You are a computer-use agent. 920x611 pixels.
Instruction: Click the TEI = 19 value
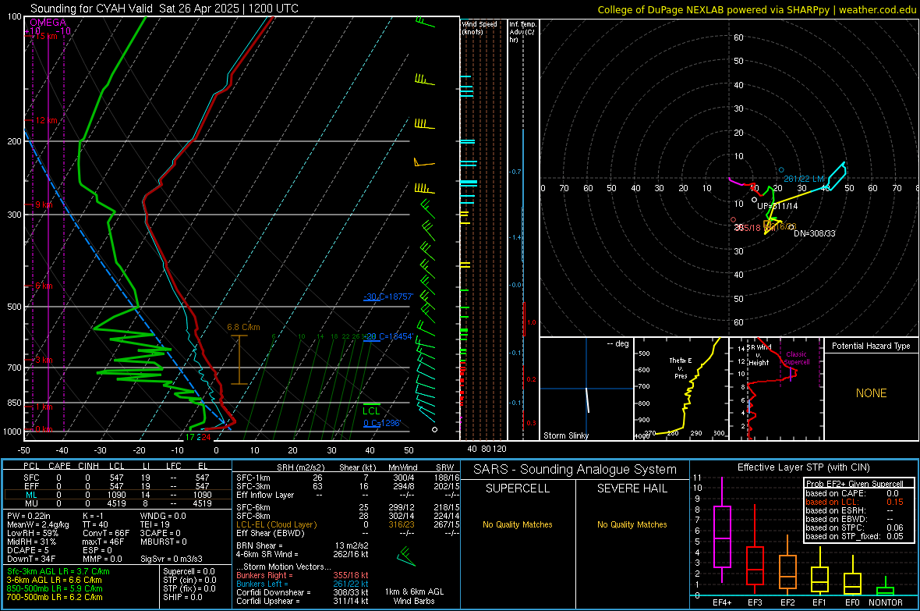[x=155, y=524]
